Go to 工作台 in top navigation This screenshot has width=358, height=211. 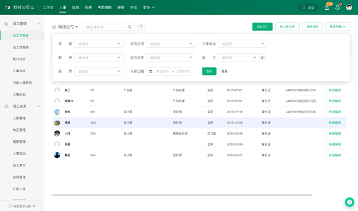[48, 8]
